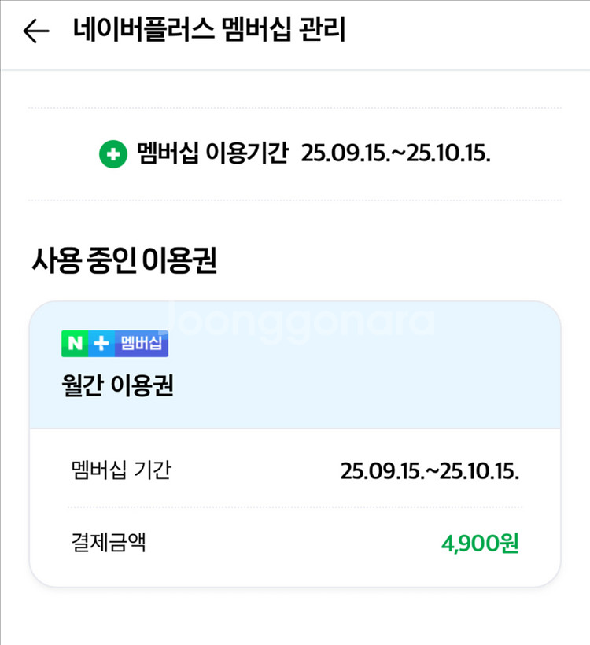Tap the green N logo badge
The height and width of the screenshot is (645, 590).
pyautogui.click(x=76, y=343)
